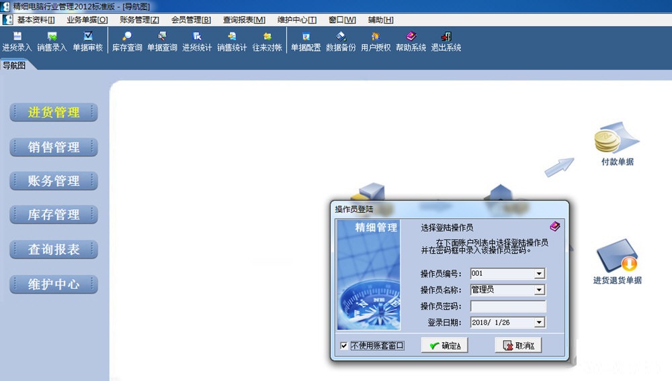Open the 单据配置 toolbar icon
This screenshot has width=672, height=381.
306,42
